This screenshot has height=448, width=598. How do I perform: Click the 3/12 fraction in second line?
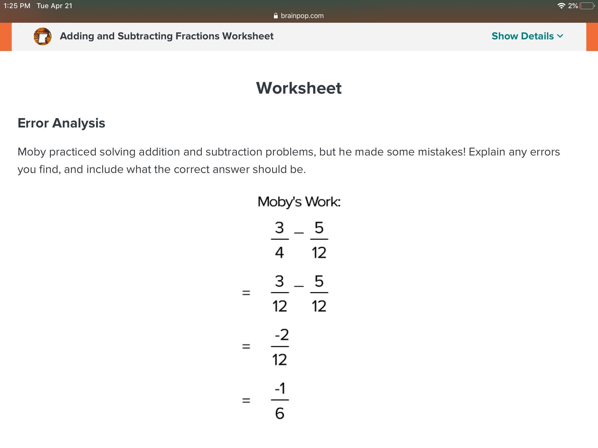[279, 293]
